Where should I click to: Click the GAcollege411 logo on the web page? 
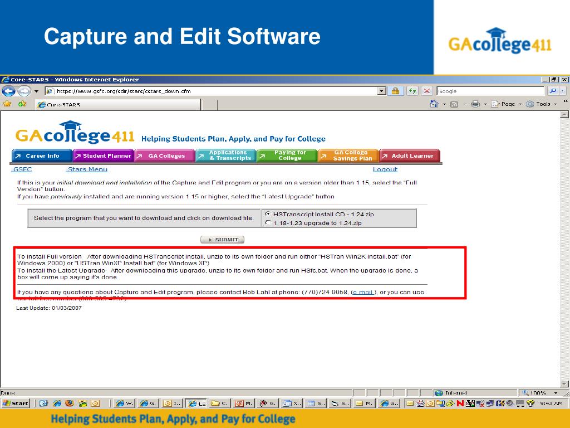pos(75,133)
